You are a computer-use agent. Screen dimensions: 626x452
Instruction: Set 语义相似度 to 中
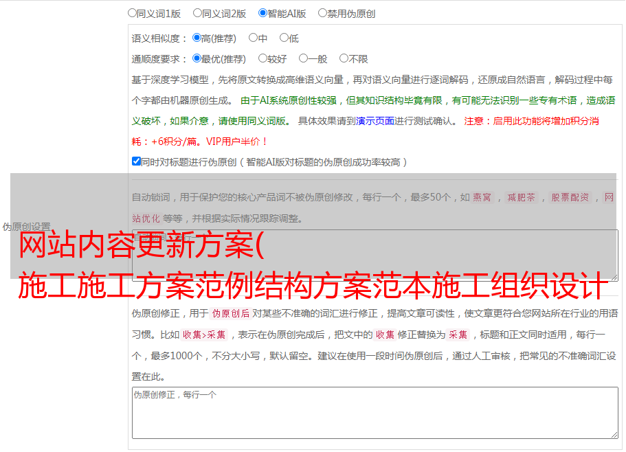point(253,38)
